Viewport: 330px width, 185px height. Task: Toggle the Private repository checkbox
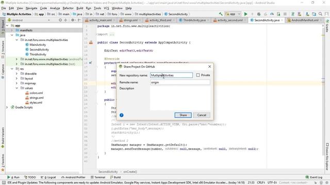(x=198, y=75)
